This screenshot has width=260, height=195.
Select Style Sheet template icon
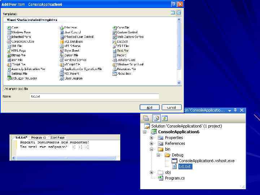coord(62,51)
